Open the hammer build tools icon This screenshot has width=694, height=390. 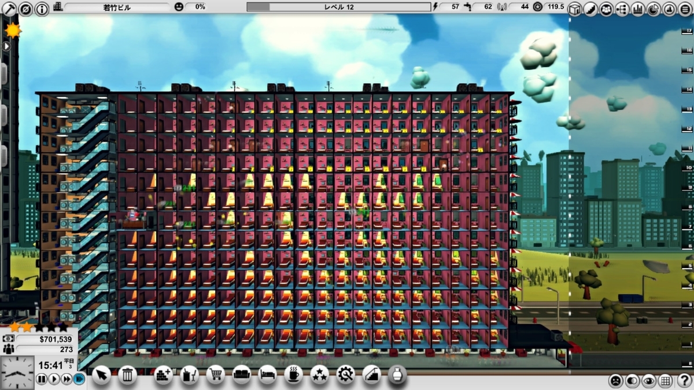click(x=9, y=8)
